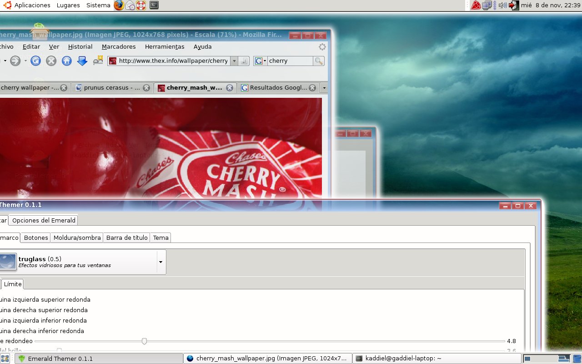Image resolution: width=582 pixels, height=364 pixels.
Task: Switch to the Botones tab
Action: coord(36,238)
